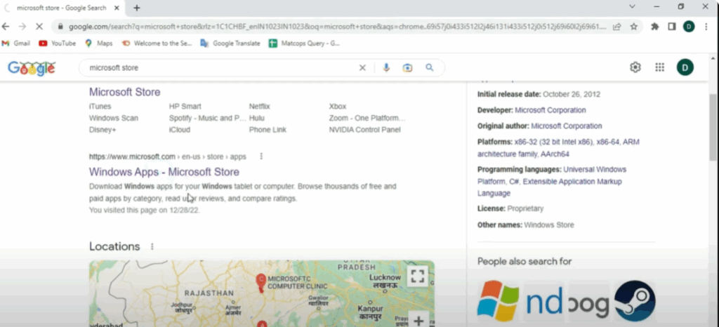This screenshot has width=719, height=327.
Task: Submit search using magnifier icon
Action: pos(429,68)
